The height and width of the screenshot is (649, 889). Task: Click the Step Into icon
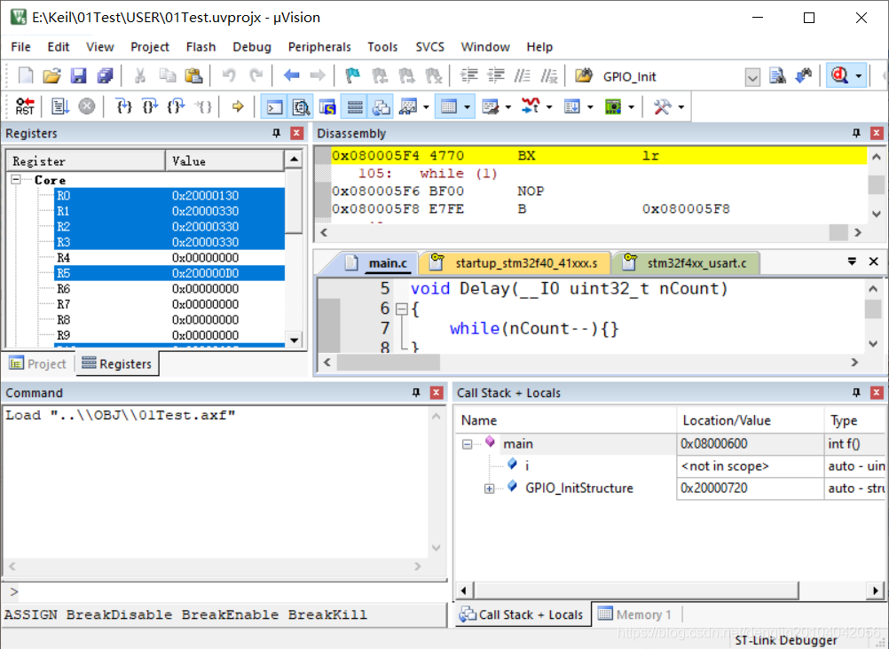point(123,106)
